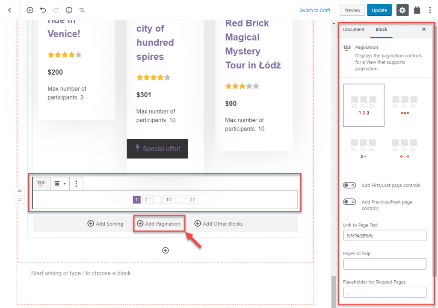Go to pagination page 2
Viewport: 438px width, 308px height.
pyautogui.click(x=146, y=200)
